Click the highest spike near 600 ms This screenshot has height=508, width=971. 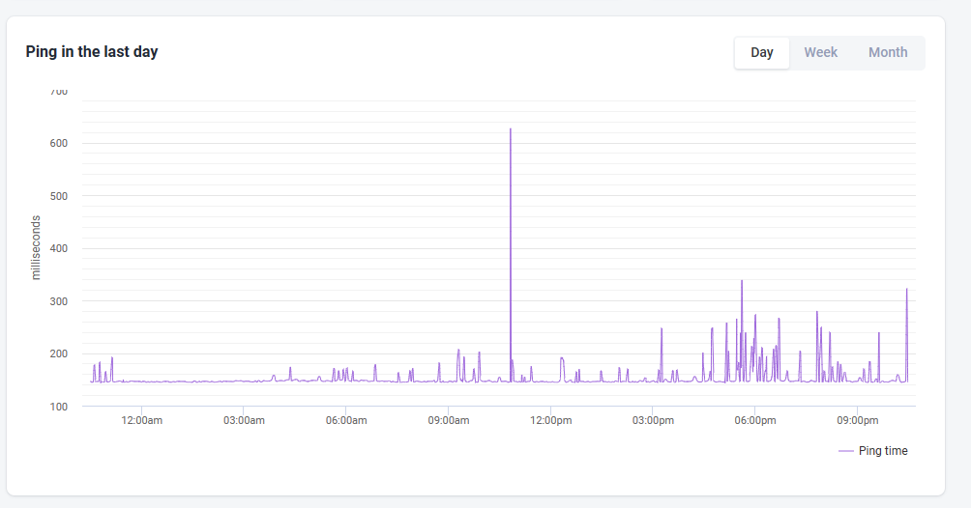point(511,129)
